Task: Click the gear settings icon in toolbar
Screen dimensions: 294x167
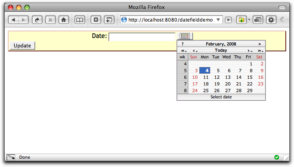Action: coord(271,20)
